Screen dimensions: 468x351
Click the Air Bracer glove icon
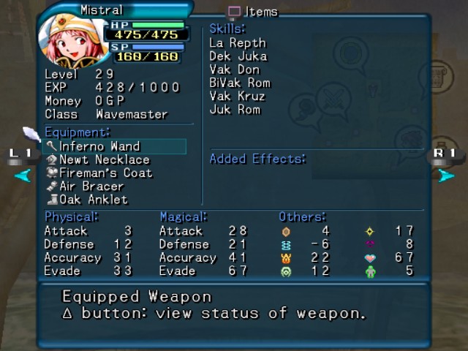pyautogui.click(x=52, y=186)
